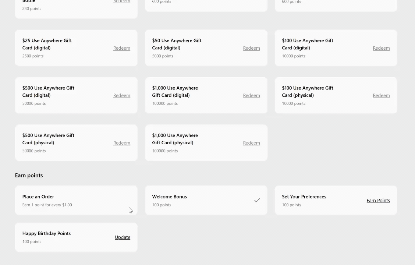Redeem the $25 digital gift card

[x=121, y=48]
